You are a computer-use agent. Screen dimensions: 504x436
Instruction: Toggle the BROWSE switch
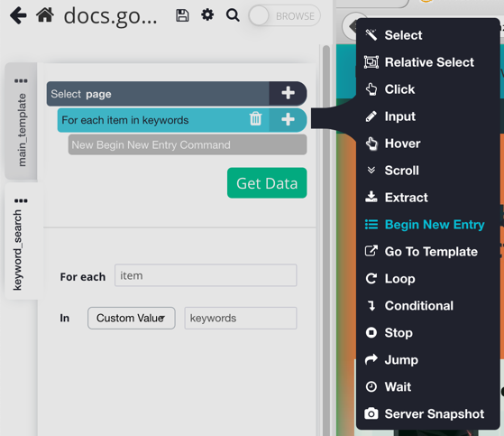[284, 15]
